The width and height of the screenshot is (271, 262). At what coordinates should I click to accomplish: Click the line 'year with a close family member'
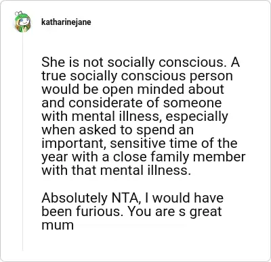(144, 157)
